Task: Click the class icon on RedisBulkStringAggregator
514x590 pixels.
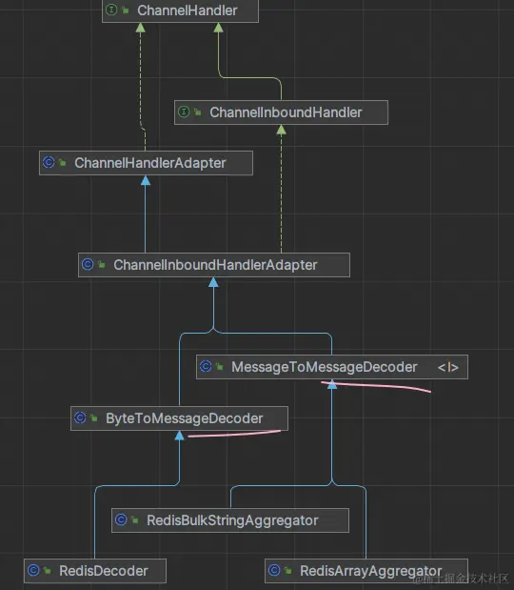Action: [121, 519]
